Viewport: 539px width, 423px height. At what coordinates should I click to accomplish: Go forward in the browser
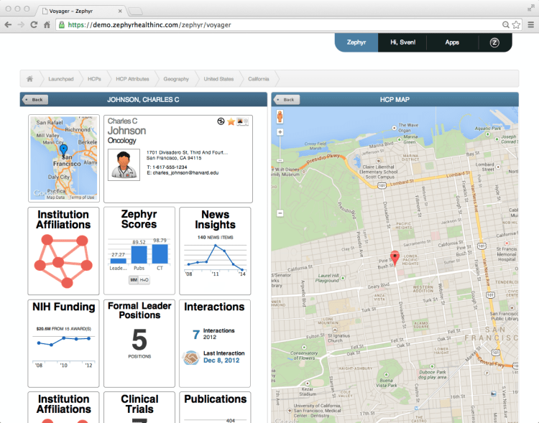(21, 24)
